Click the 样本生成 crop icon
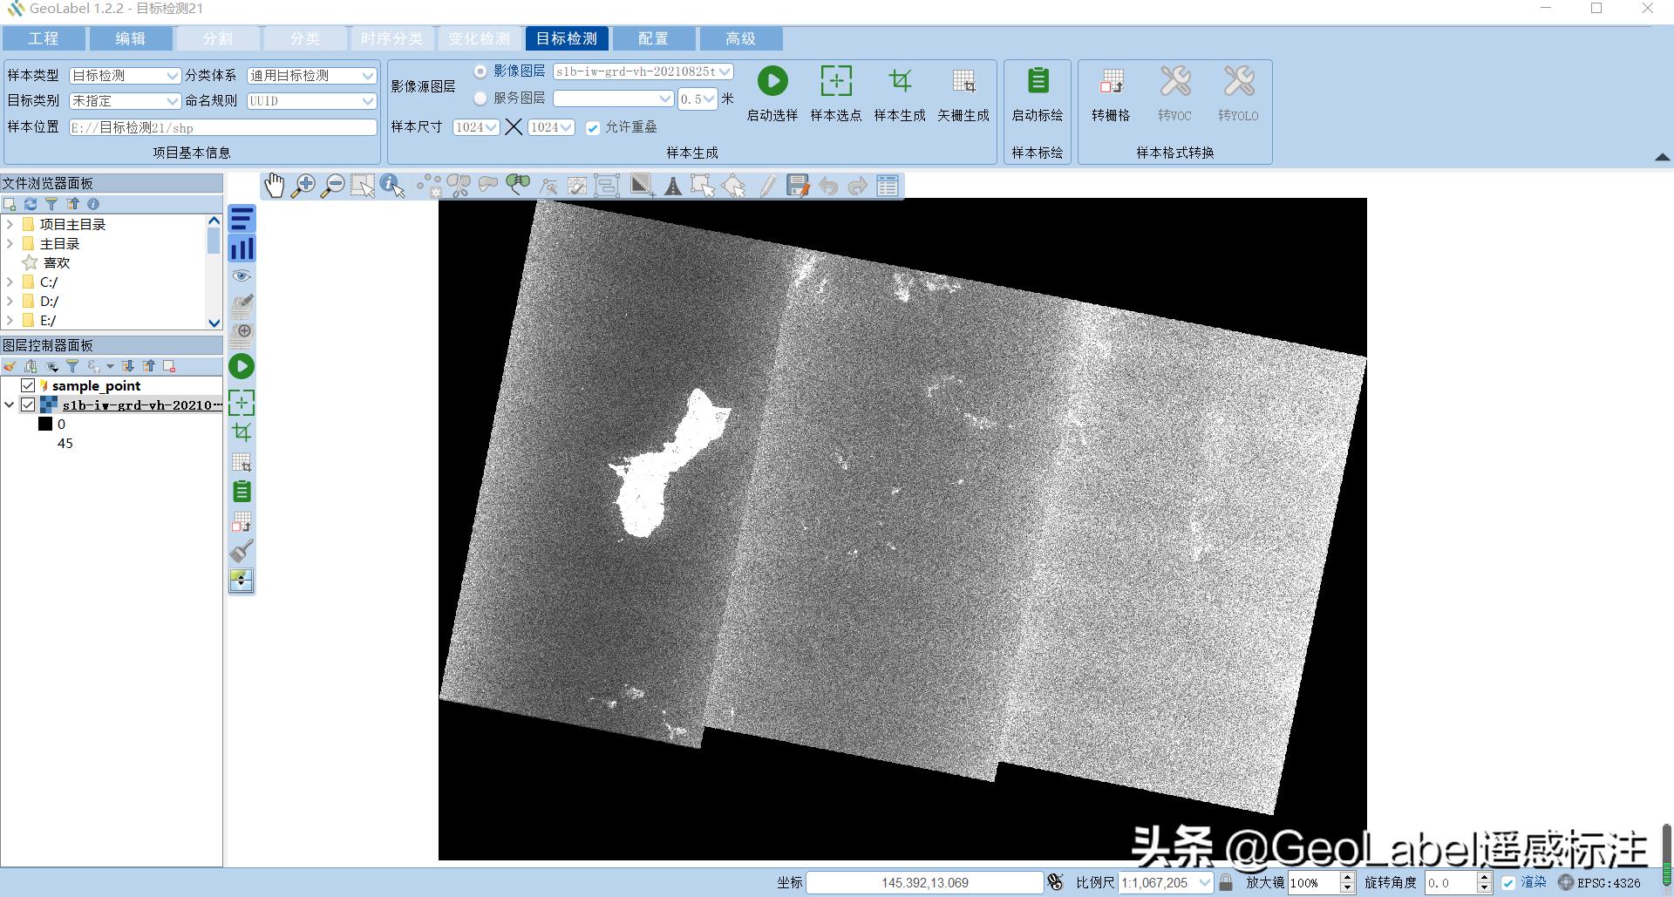The width and height of the screenshot is (1674, 897). (x=899, y=81)
